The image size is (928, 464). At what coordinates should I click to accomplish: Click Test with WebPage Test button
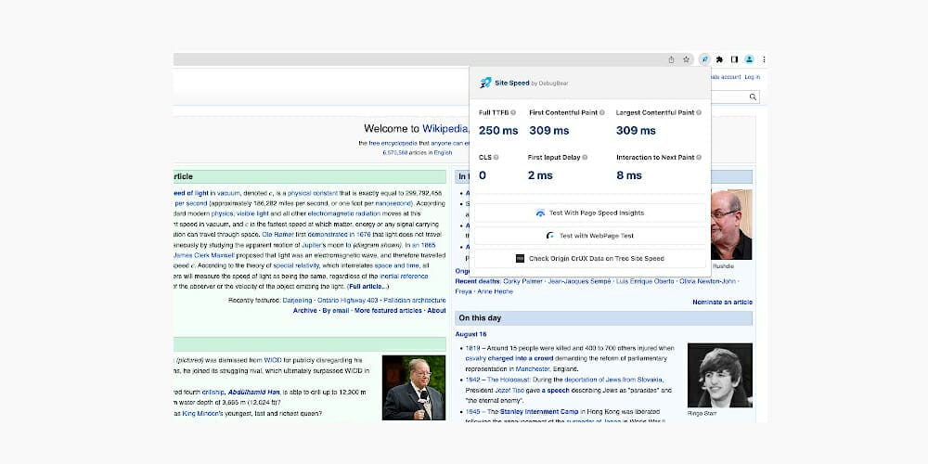[x=590, y=236]
